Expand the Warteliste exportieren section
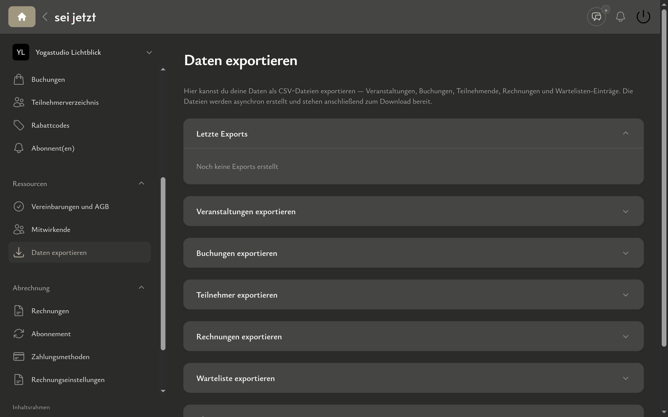Image resolution: width=668 pixels, height=417 pixels. 625,378
